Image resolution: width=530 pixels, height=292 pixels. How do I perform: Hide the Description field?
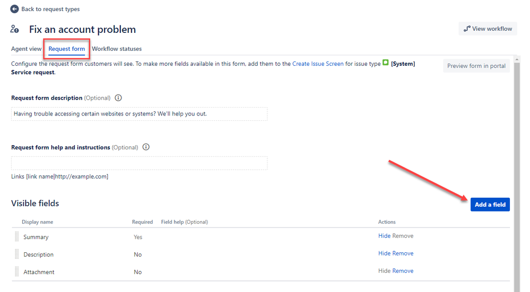384,253
